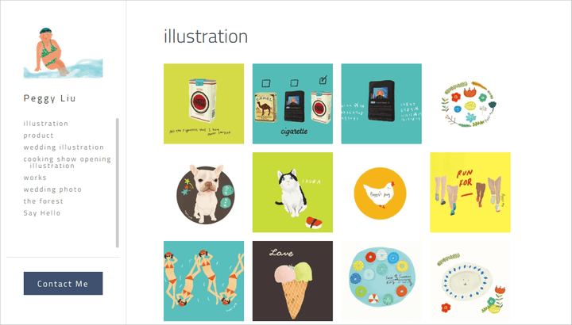Open the blue-dotted plate with flowers illustration

click(x=470, y=281)
